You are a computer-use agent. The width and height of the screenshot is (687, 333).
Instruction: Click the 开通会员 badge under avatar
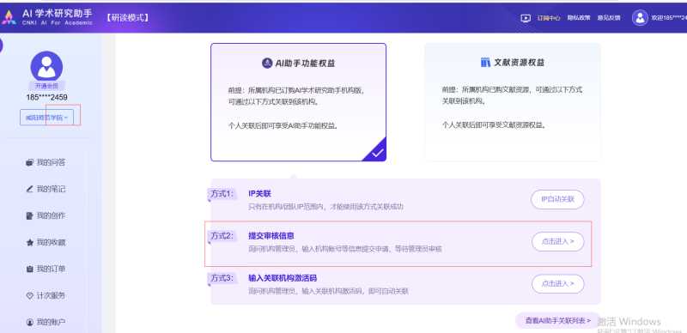tap(46, 86)
